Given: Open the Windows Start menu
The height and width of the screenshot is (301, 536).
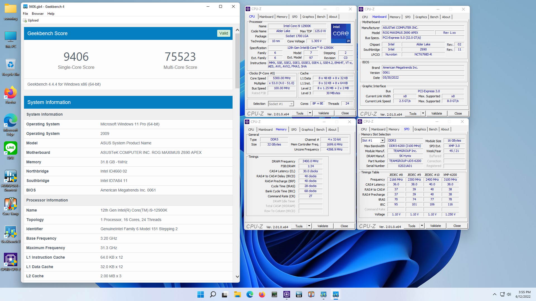Looking at the screenshot, I should [x=200, y=294].
